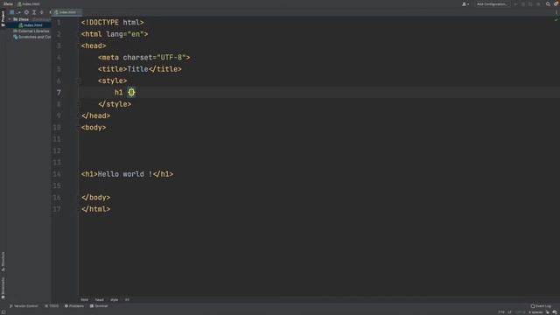560x315 pixels.
Task: Click the 4 spaces indent setting in status bar
Action: click(x=535, y=312)
